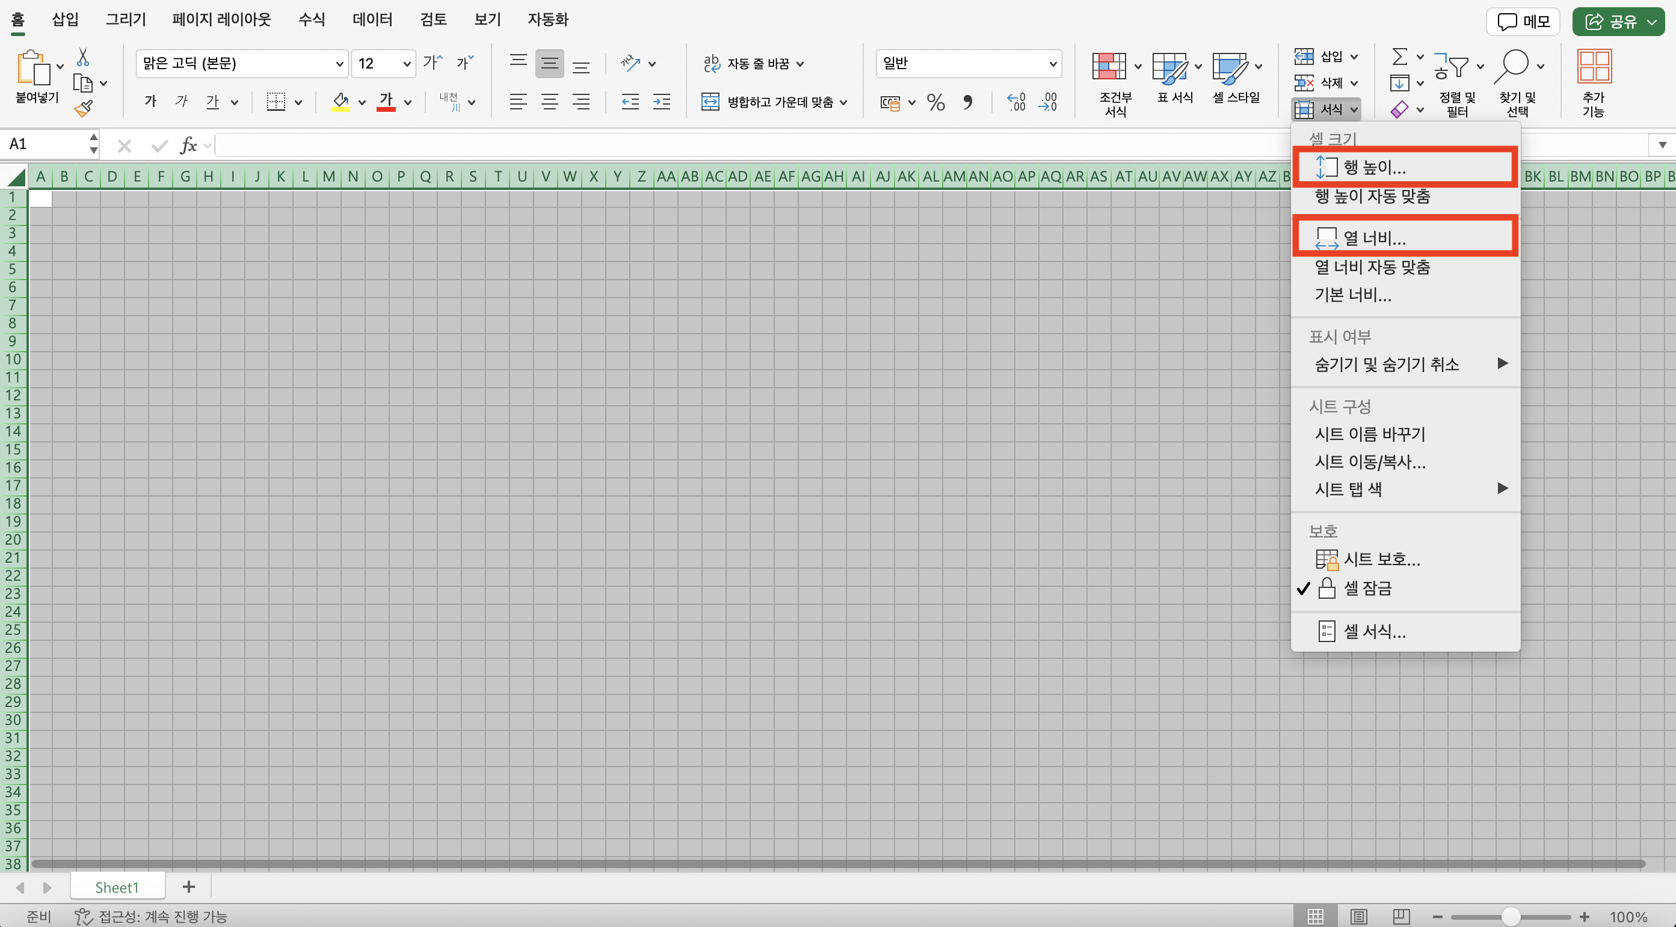Image resolution: width=1676 pixels, height=927 pixels.
Task: Click the Paste clipboard icon
Action: 32,67
